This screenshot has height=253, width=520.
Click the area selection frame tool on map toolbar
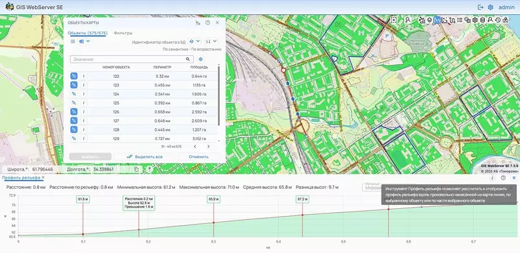pos(393,20)
